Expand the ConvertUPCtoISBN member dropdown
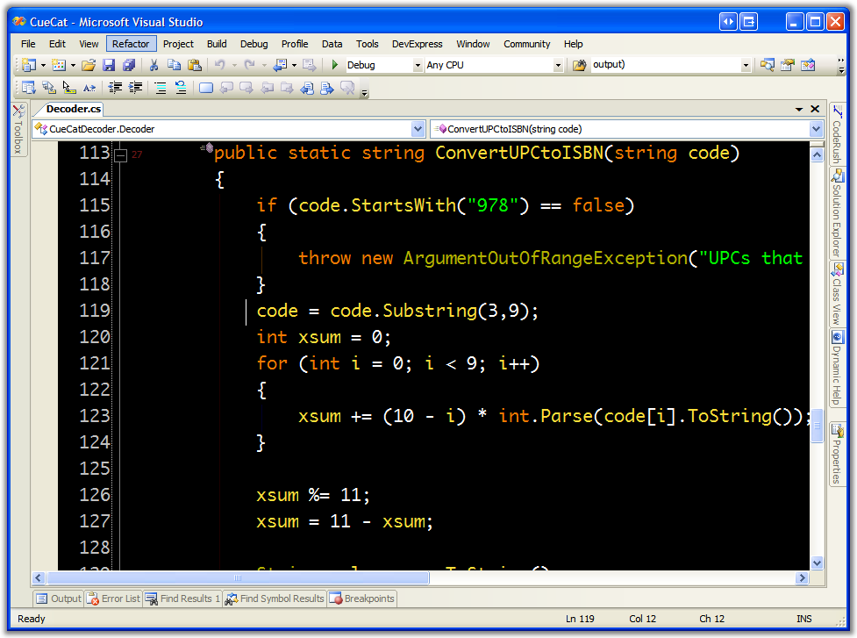Image resolution: width=857 pixels, height=638 pixels. (816, 129)
